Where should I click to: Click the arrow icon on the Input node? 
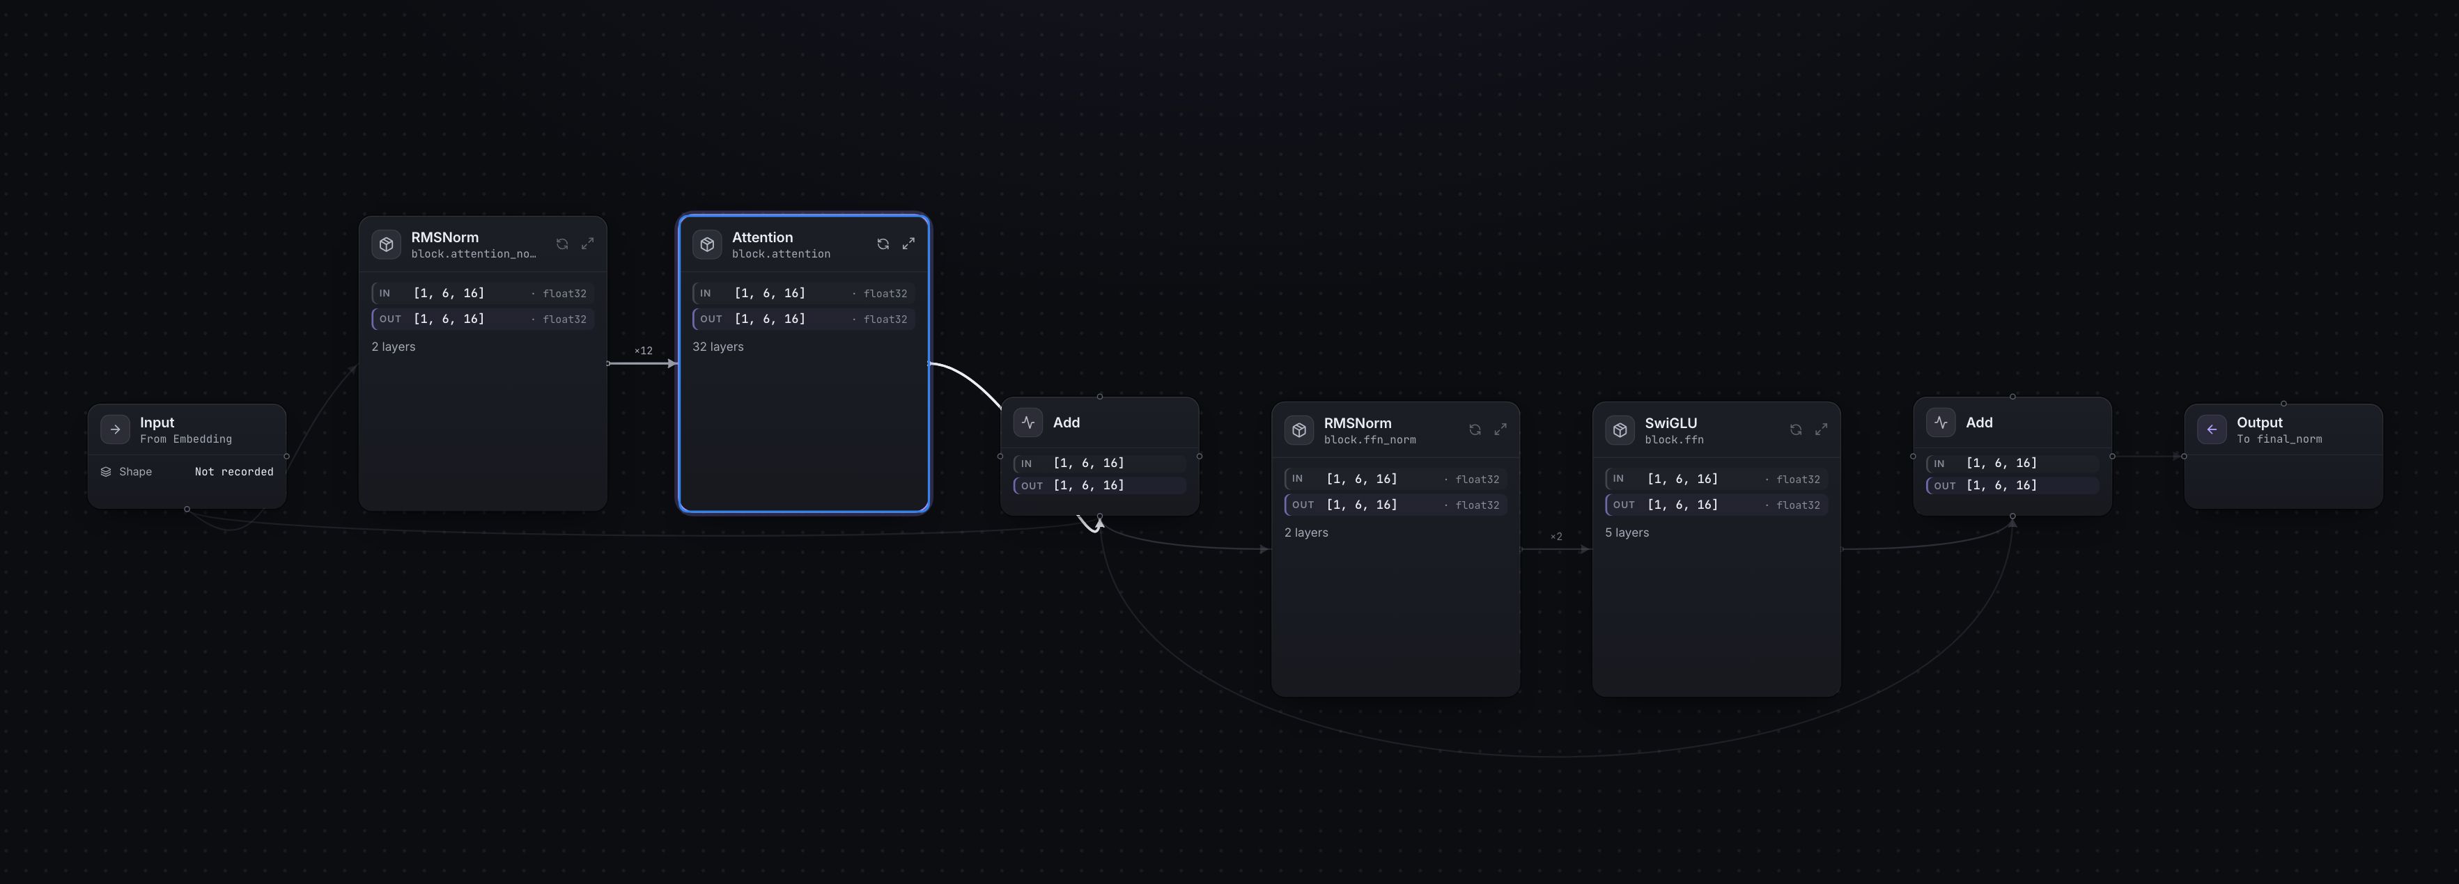(x=116, y=429)
